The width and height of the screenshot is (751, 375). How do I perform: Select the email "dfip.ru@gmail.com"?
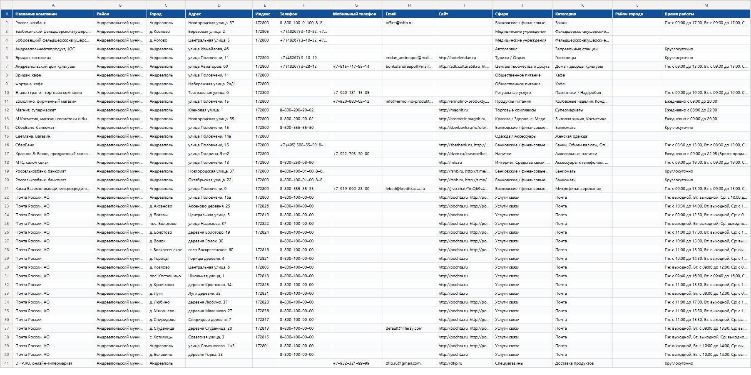pos(409,363)
